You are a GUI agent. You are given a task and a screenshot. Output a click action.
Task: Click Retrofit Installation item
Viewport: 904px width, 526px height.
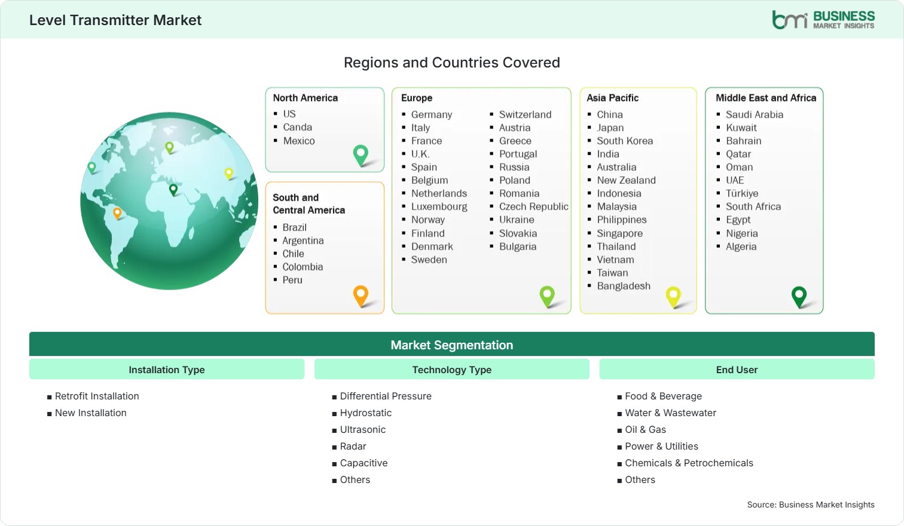[97, 396]
